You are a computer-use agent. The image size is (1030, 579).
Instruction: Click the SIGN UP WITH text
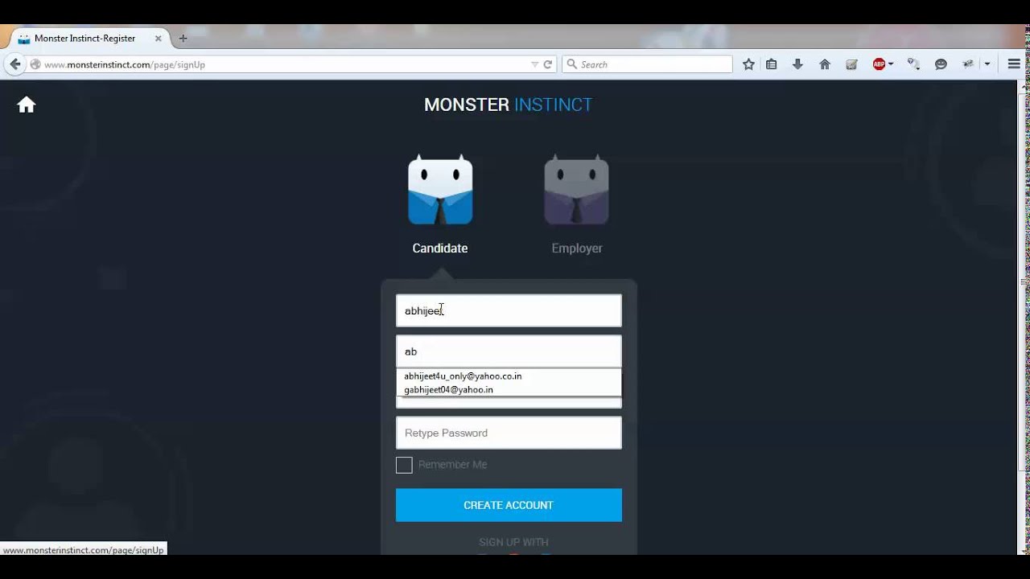(x=513, y=542)
